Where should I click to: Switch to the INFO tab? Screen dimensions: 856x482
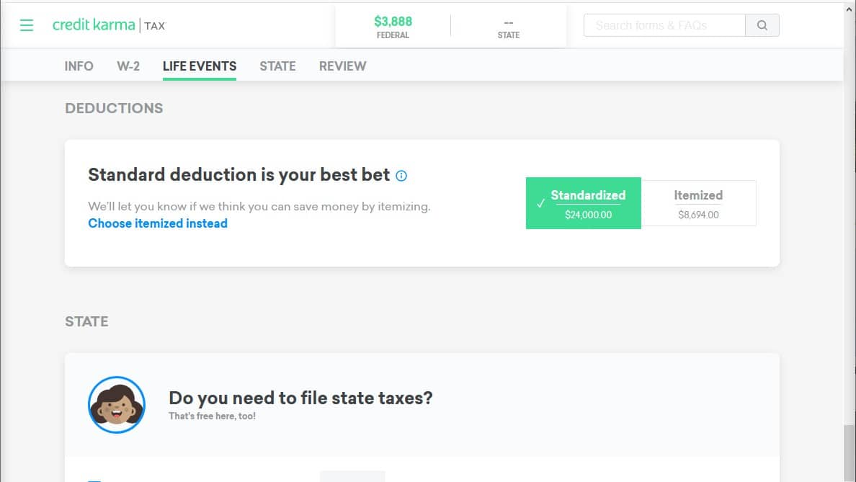click(x=79, y=66)
